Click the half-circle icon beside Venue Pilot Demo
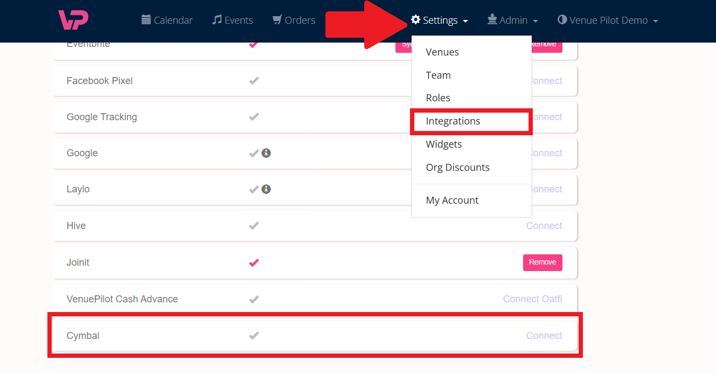 [x=562, y=20]
